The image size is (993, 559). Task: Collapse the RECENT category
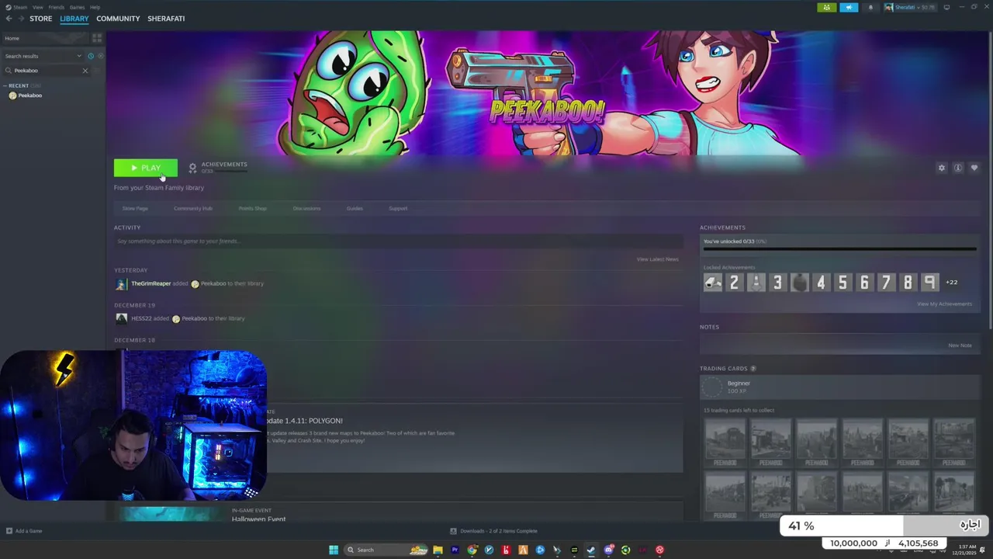pyautogui.click(x=6, y=85)
